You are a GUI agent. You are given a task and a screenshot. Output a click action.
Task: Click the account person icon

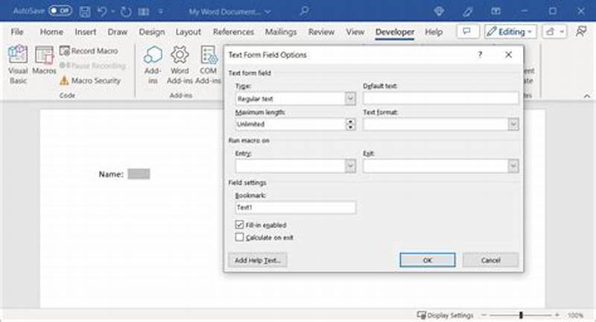pyautogui.click(x=581, y=31)
